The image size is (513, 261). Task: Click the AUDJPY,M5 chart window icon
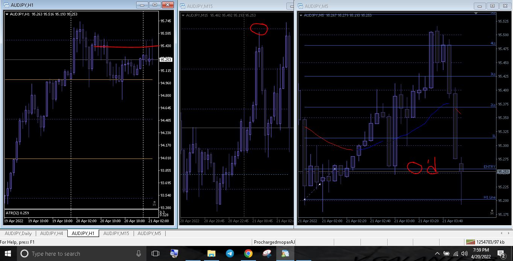tap(300, 6)
